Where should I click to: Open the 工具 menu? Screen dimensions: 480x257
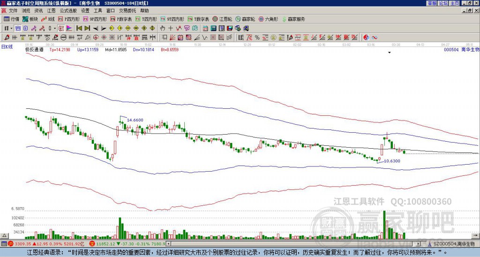98,11
